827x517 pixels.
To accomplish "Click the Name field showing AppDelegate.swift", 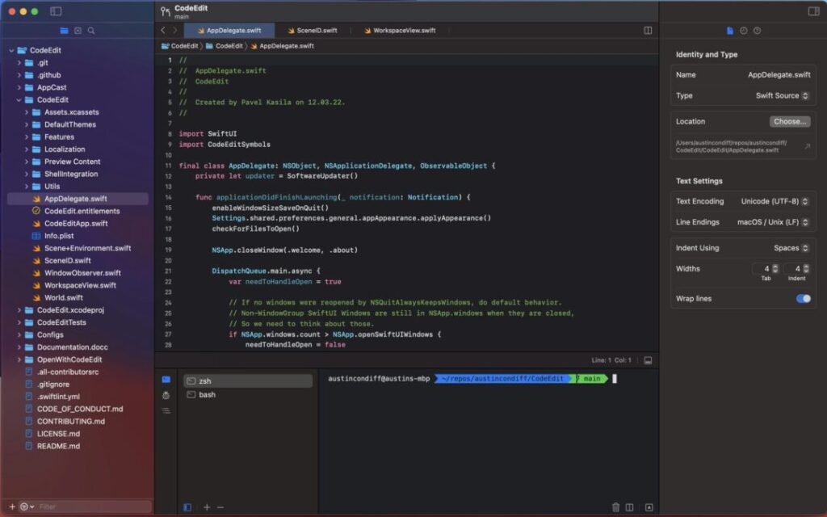I will tap(779, 75).
